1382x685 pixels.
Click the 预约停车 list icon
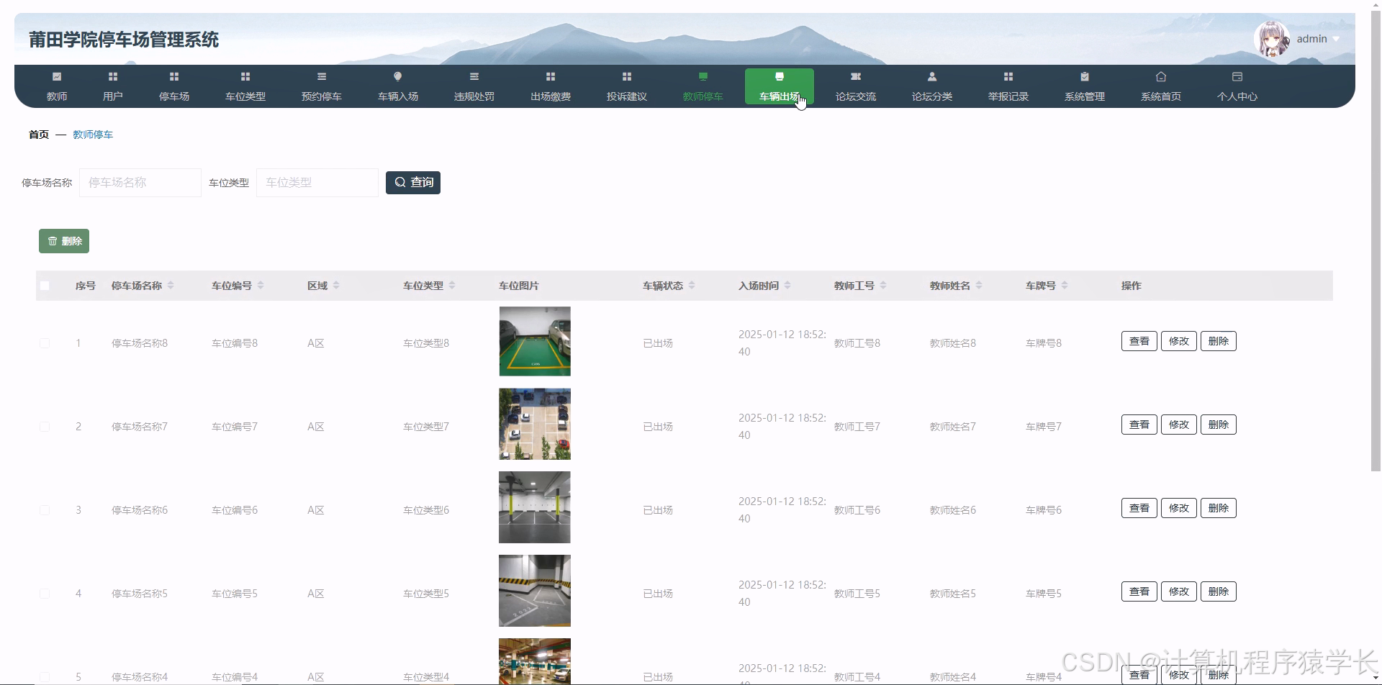click(x=322, y=76)
